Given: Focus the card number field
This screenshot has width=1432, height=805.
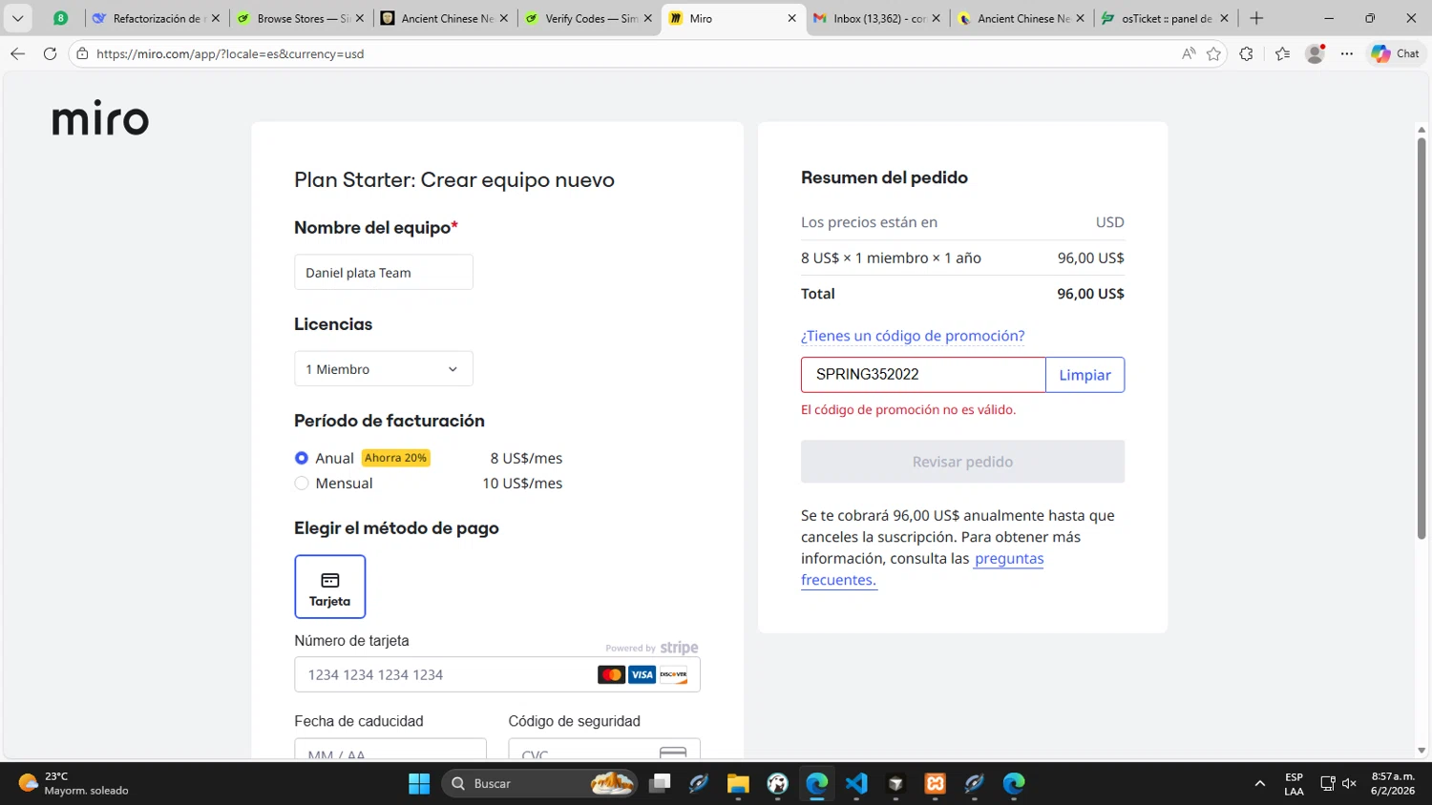Looking at the screenshot, I should click(497, 674).
